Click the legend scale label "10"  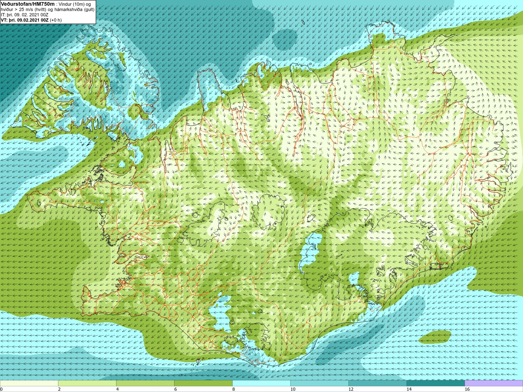[293, 389]
